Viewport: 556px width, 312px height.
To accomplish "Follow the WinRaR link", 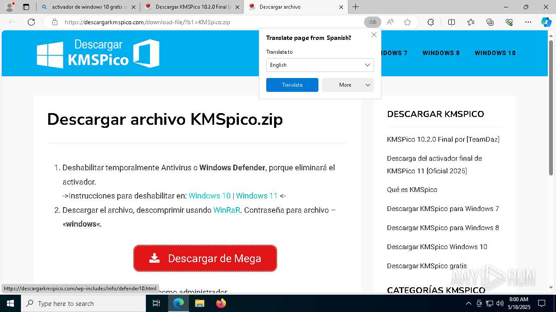I will (x=227, y=210).
